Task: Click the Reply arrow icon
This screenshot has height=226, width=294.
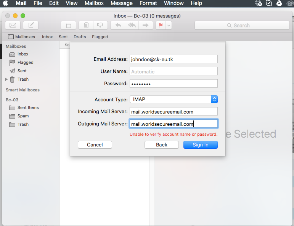Action: pyautogui.click(x=118, y=25)
